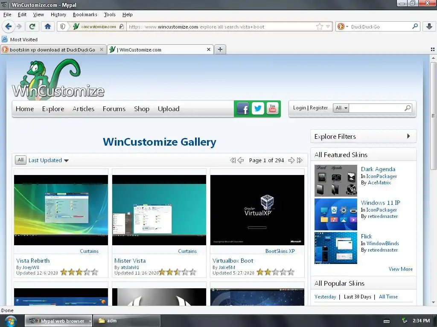Open the Shop nav link
437x327 pixels.
pyautogui.click(x=142, y=109)
